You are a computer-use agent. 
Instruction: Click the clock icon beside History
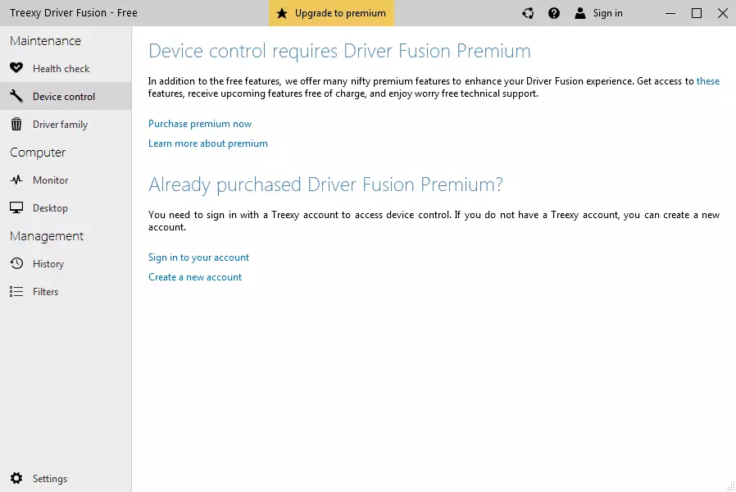point(16,263)
